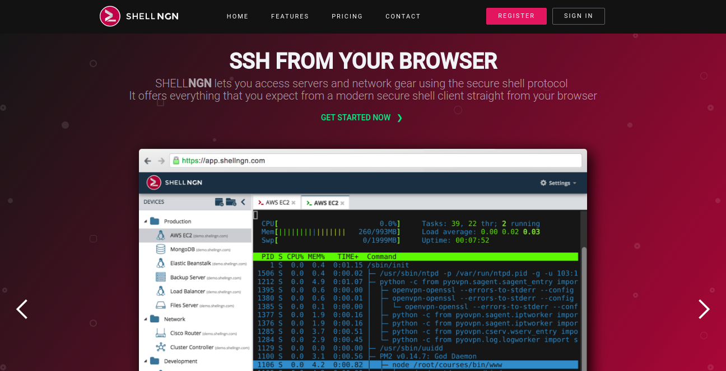Image resolution: width=726 pixels, height=371 pixels.
Task: Click the browser forward arrow in the demo
Action: [161, 161]
